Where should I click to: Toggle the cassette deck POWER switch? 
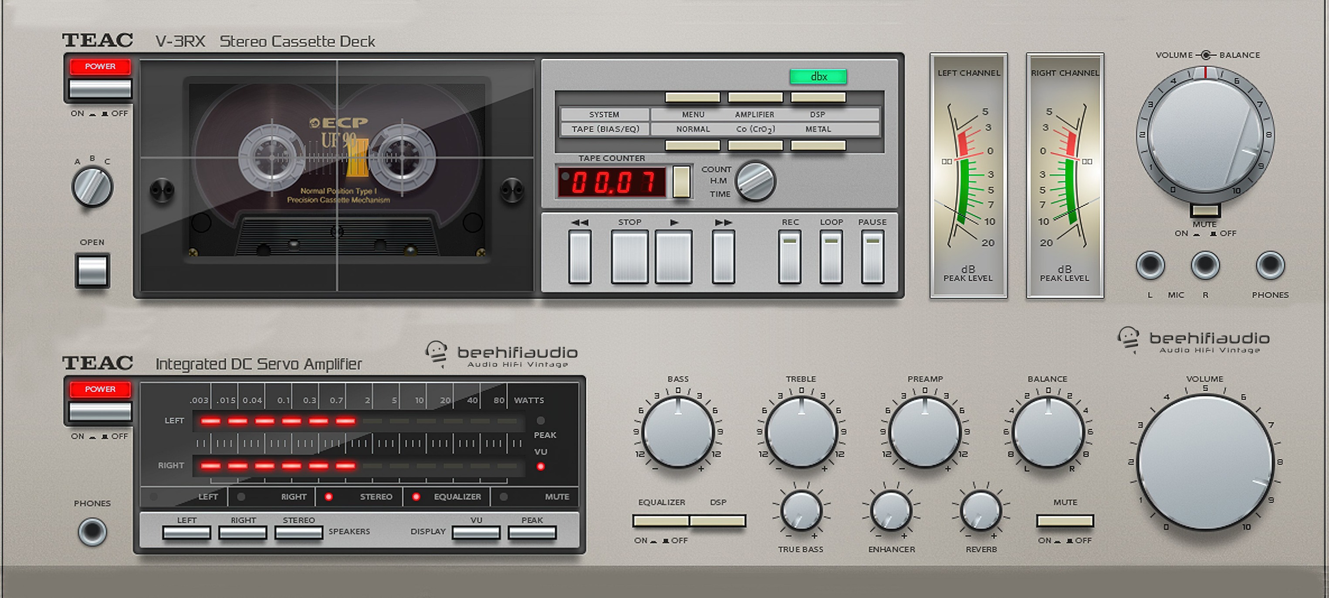pos(100,88)
